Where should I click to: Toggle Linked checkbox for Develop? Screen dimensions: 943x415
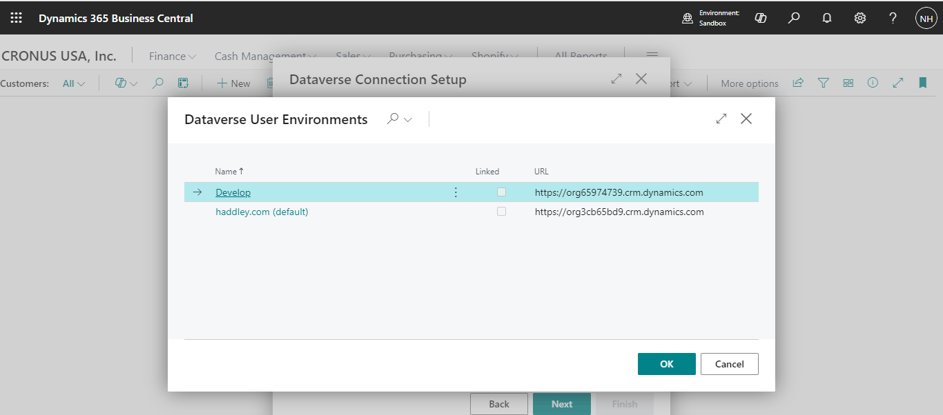[x=501, y=192]
